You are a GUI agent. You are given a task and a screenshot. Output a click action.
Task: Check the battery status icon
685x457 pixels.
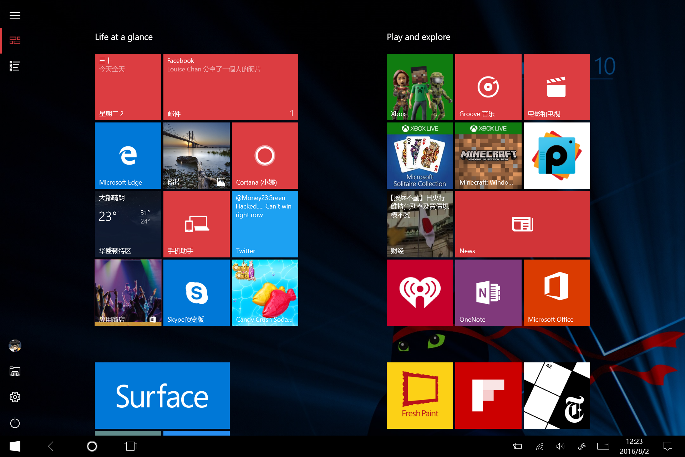click(517, 446)
